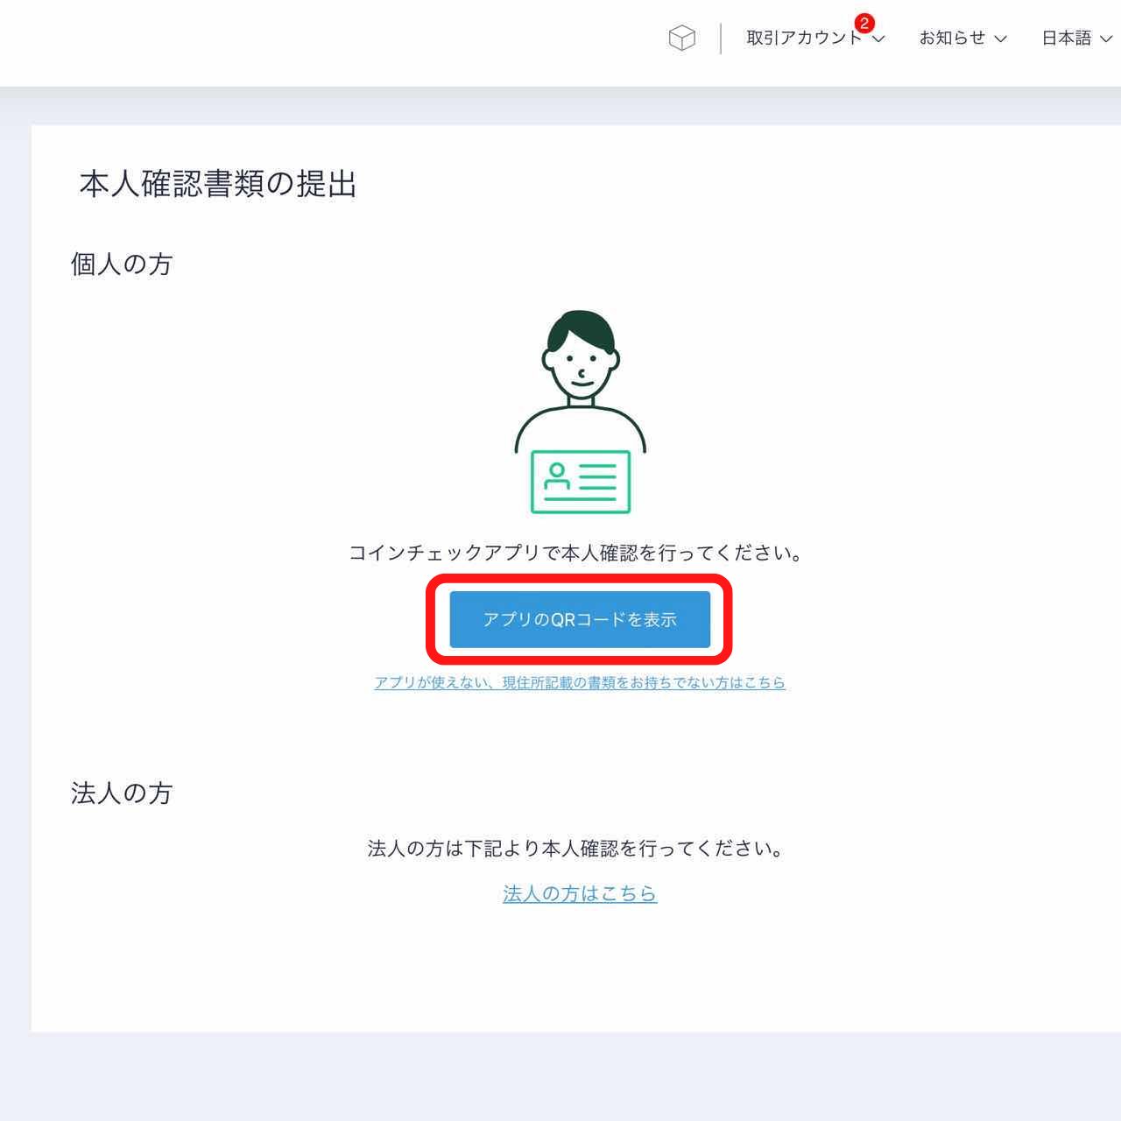1121x1121 pixels.
Task: Click the 法人の方 section heading
Action: pos(122,793)
